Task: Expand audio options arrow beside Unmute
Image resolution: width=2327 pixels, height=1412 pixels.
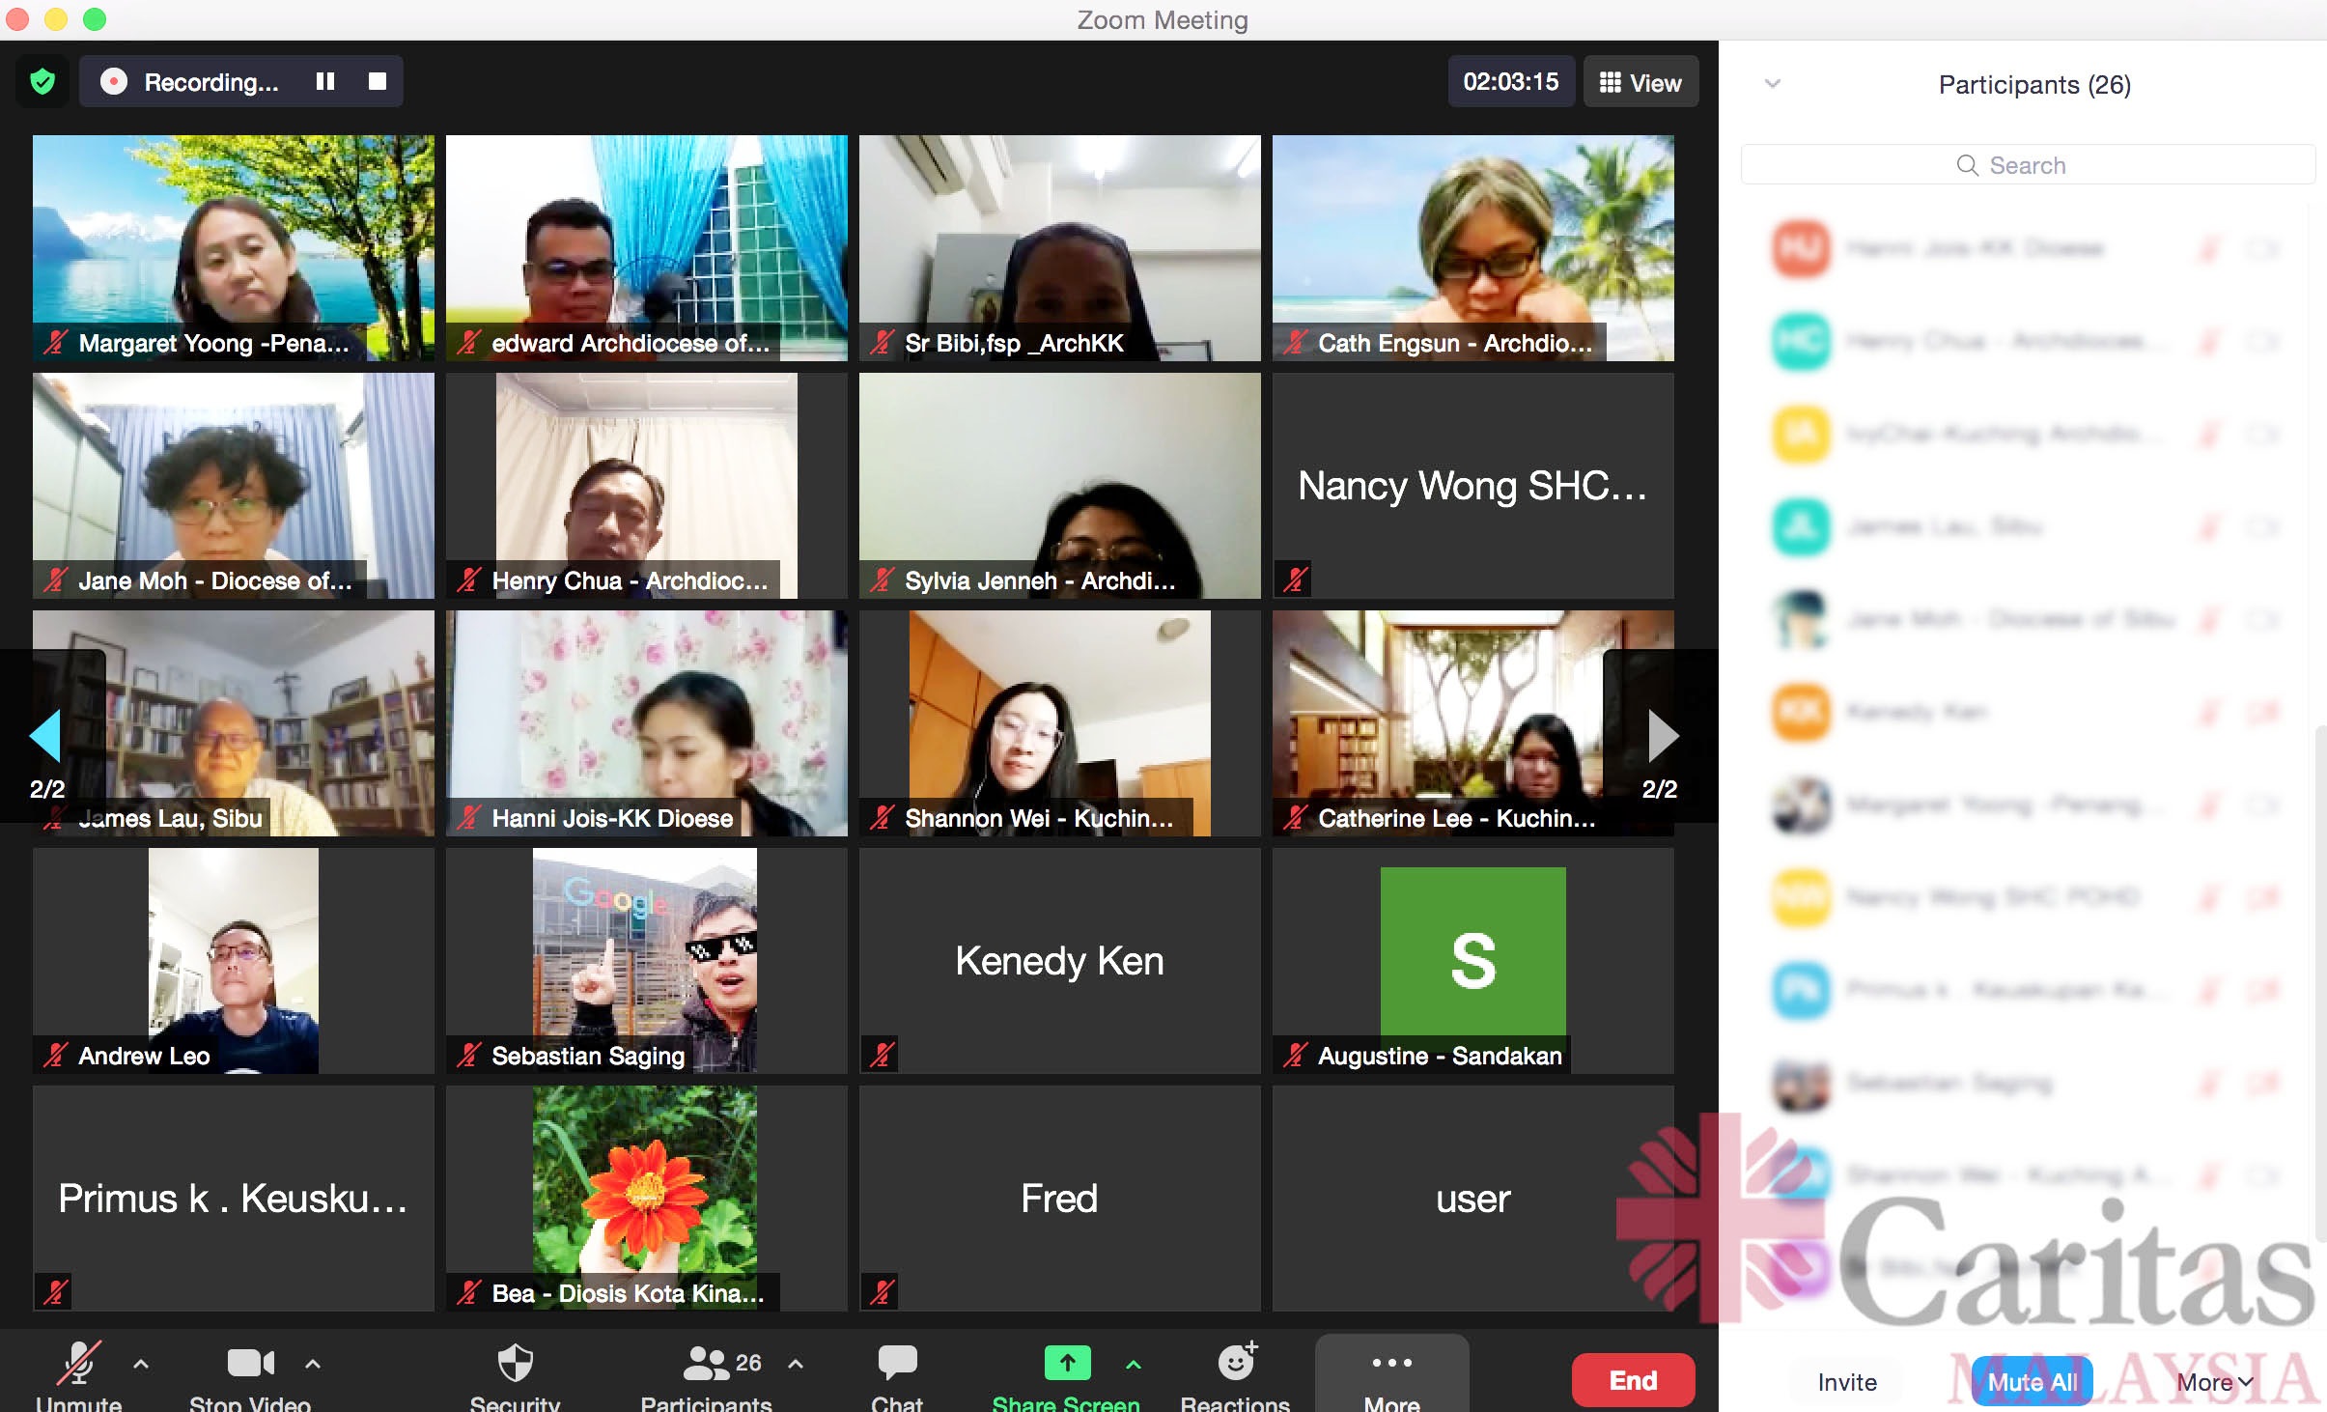Action: 141,1364
